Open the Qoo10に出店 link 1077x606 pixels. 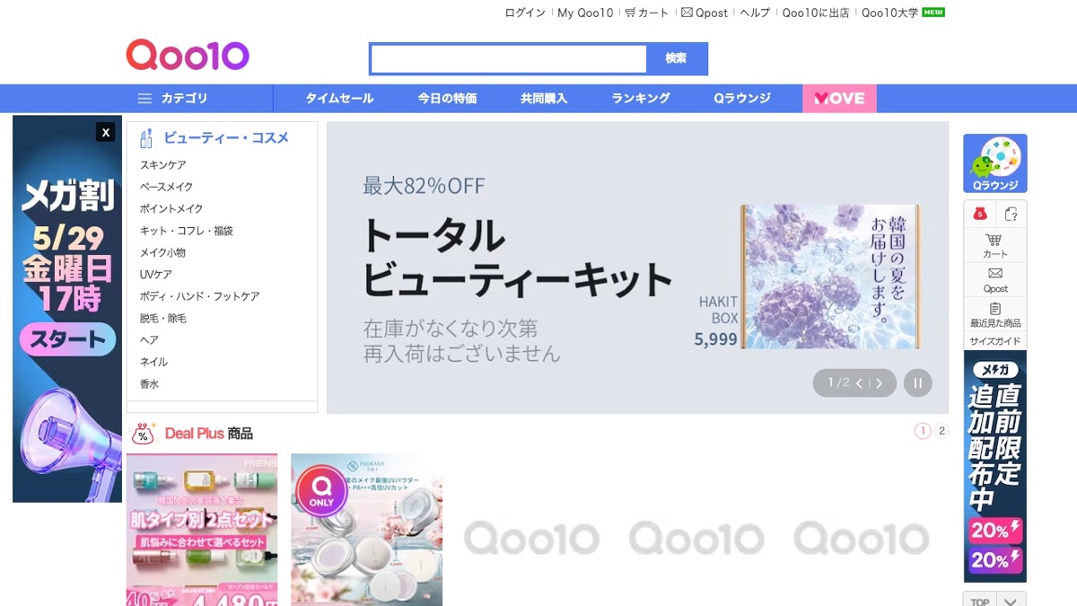816,13
